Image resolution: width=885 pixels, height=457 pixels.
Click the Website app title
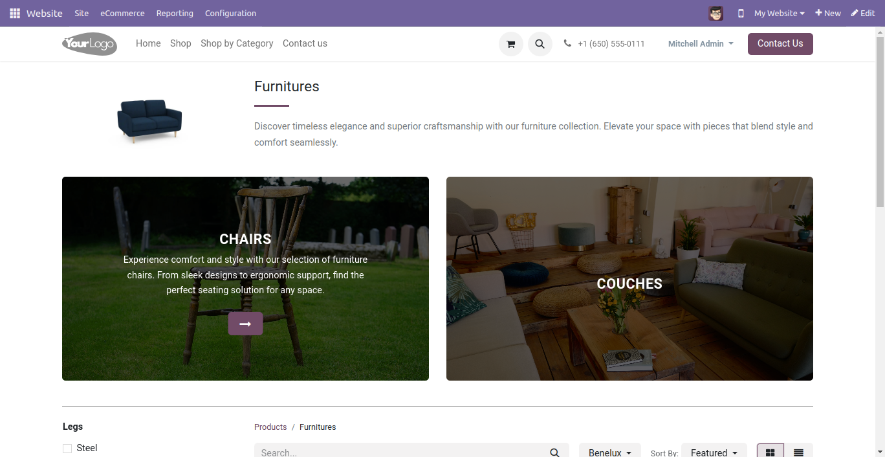pyautogui.click(x=45, y=13)
